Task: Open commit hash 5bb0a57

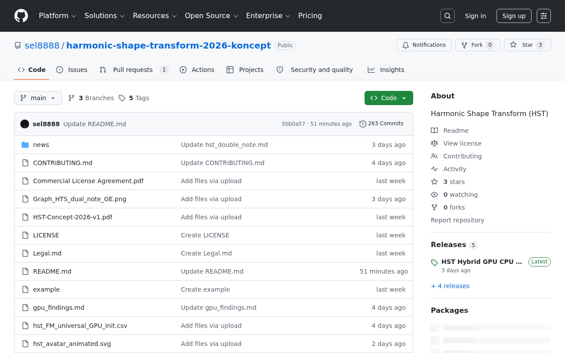Action: pyautogui.click(x=294, y=124)
